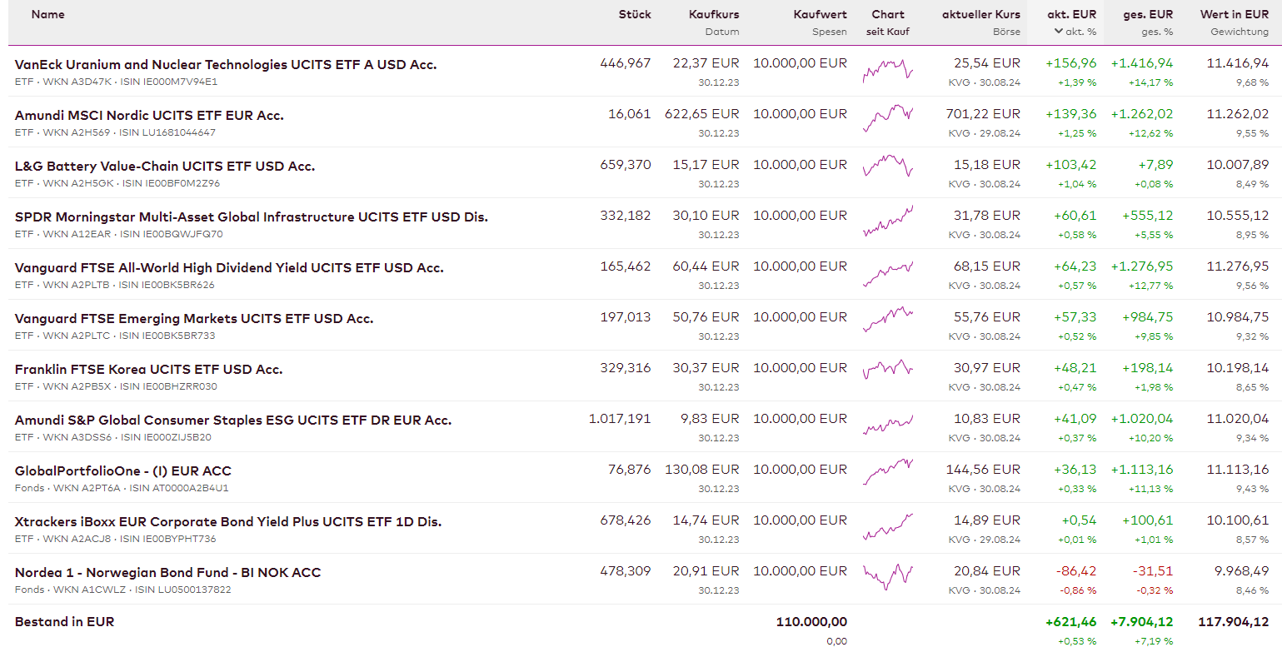Click the sort arrow beside akt. %
Image resolution: width=1282 pixels, height=647 pixels.
click(1058, 32)
